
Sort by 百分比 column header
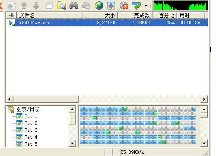pos(165,15)
